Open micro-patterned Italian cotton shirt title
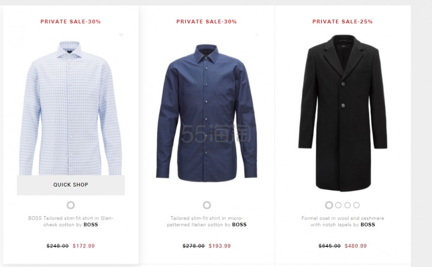The height and width of the screenshot is (267, 432). (206, 221)
